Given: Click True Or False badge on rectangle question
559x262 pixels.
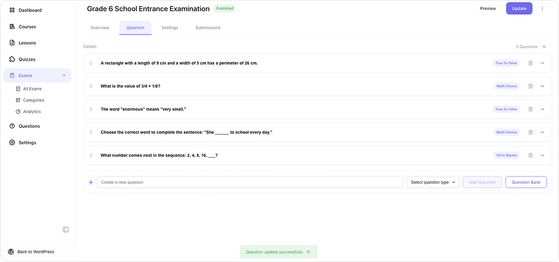Looking at the screenshot, I should click(506, 63).
